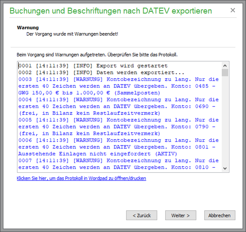
Task: Go back with the Zurück button
Action: (x=141, y=215)
